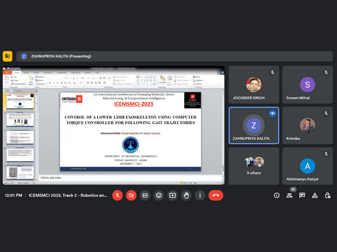Image resolution: width=337 pixels, height=252 pixels.
Task: Expand the Layout dropdown in the ribbon
Action: pos(41,77)
